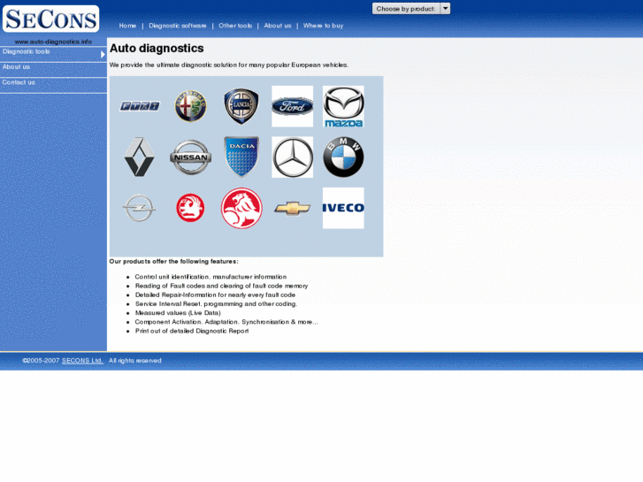The height and width of the screenshot is (482, 643).
Task: Click Reading of Fault codes list item
Action: (x=221, y=286)
